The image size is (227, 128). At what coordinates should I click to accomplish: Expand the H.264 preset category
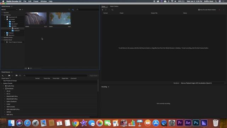[5, 104]
